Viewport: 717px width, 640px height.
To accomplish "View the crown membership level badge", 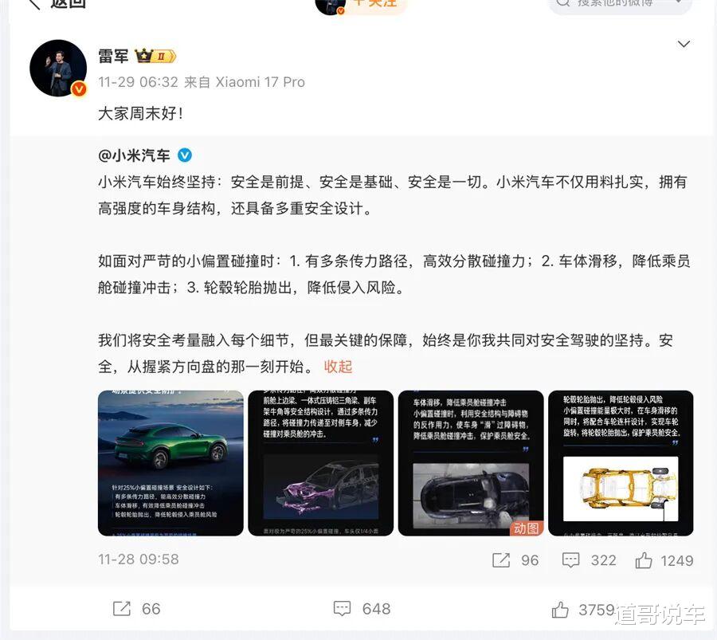I will click(155, 56).
